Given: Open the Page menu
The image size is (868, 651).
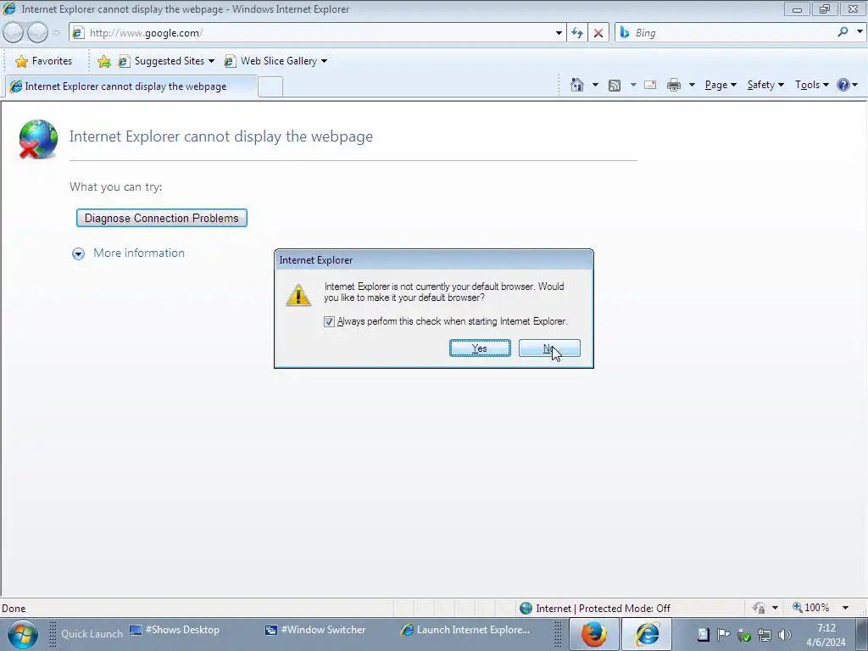Looking at the screenshot, I should (721, 85).
